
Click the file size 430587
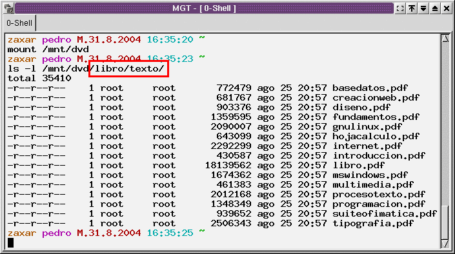[x=234, y=156]
